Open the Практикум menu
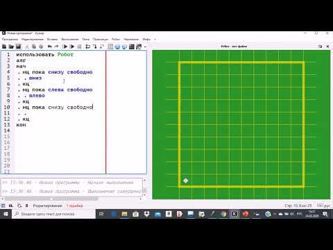 (x=101, y=40)
